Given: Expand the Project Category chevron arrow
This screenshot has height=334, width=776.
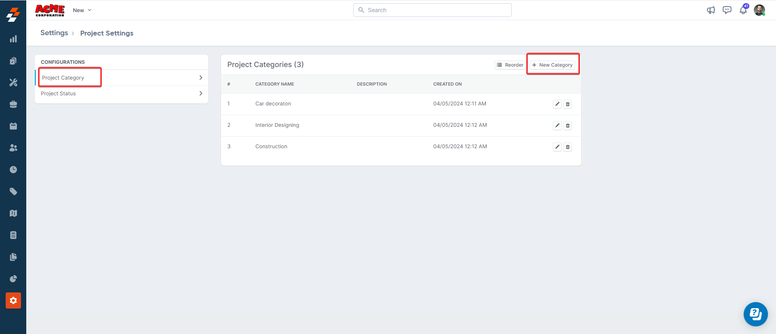Looking at the screenshot, I should [200, 78].
